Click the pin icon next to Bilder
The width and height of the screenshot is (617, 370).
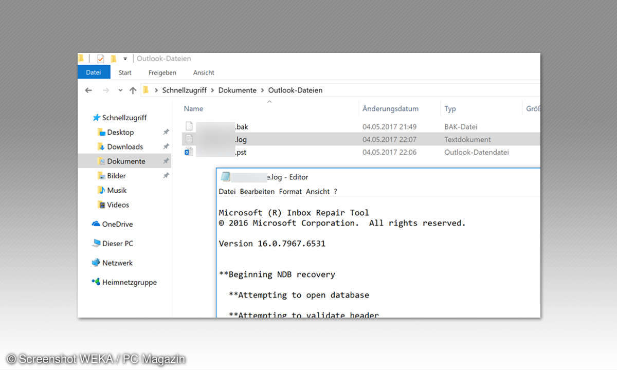click(166, 175)
